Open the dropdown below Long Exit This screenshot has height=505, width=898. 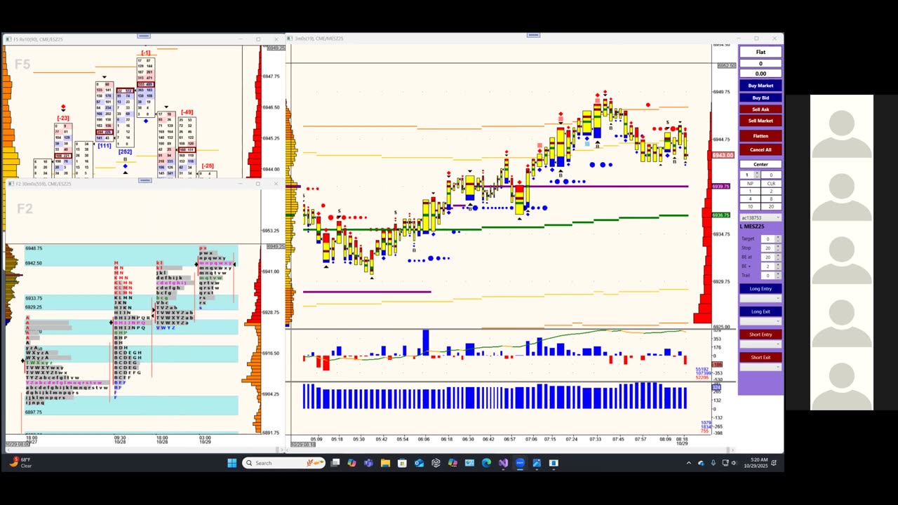tap(760, 321)
